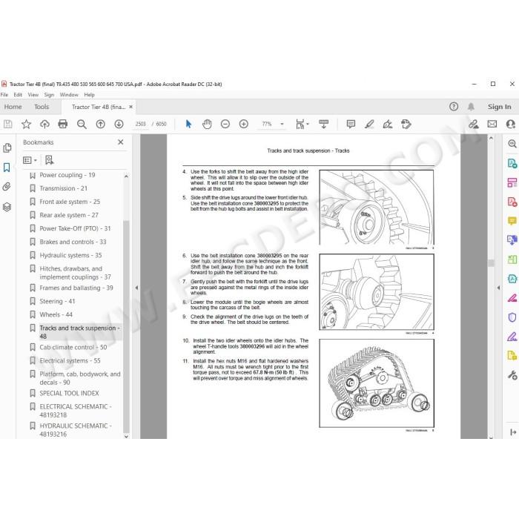Open the Attachments paperclip panel
The image size is (519, 519).
click(x=7, y=187)
